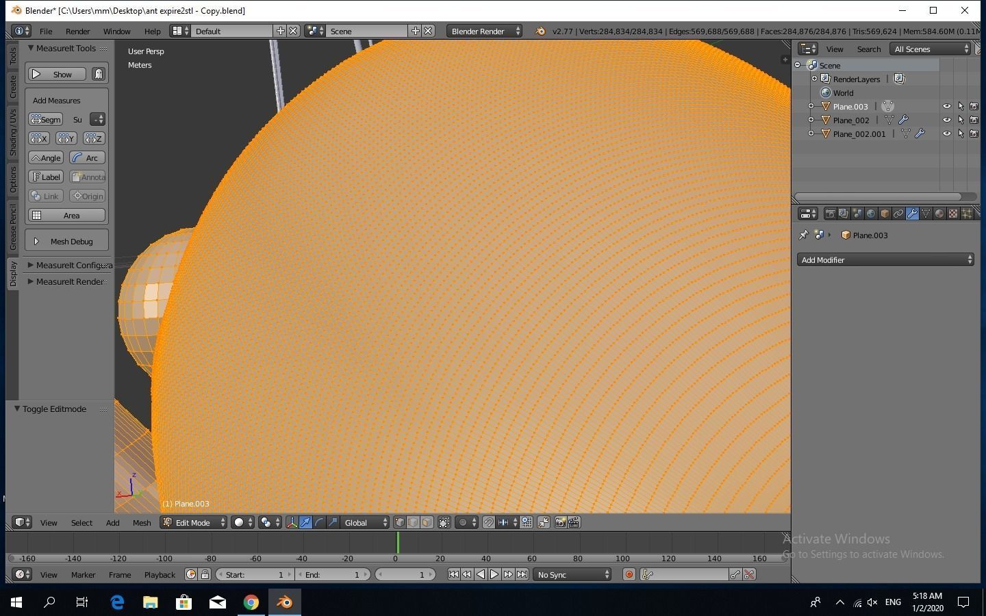Screen dimensions: 986x616
Task: Open the Particles properties tab icon
Action: coord(967,214)
